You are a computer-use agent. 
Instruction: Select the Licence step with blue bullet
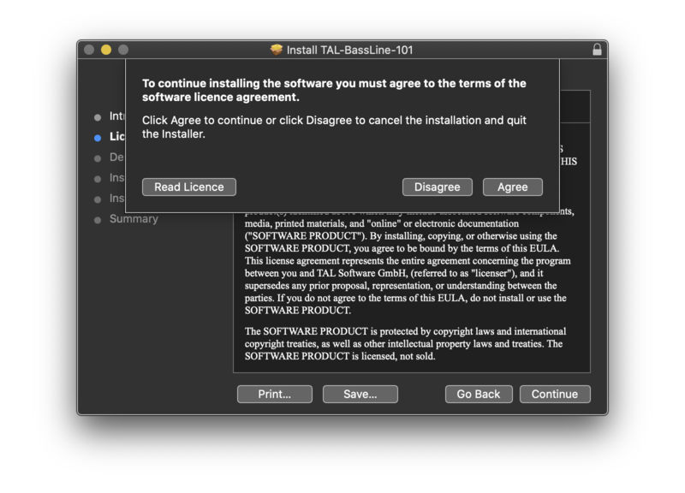tap(116, 137)
